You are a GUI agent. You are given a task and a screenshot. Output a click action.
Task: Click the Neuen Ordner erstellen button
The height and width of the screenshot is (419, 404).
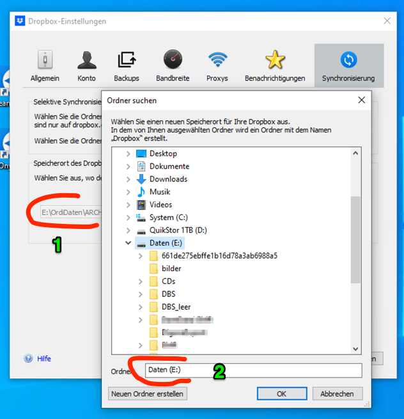(148, 393)
